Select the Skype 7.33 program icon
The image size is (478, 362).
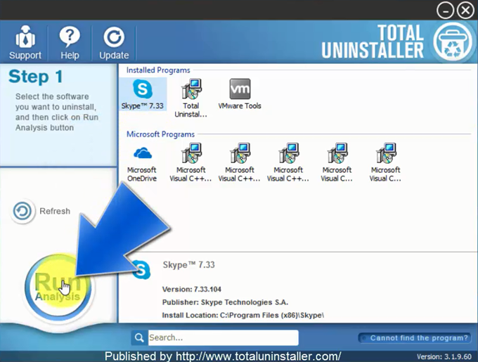pyautogui.click(x=143, y=94)
